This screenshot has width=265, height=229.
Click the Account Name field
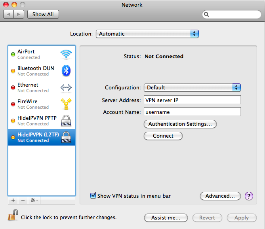tap(192, 112)
